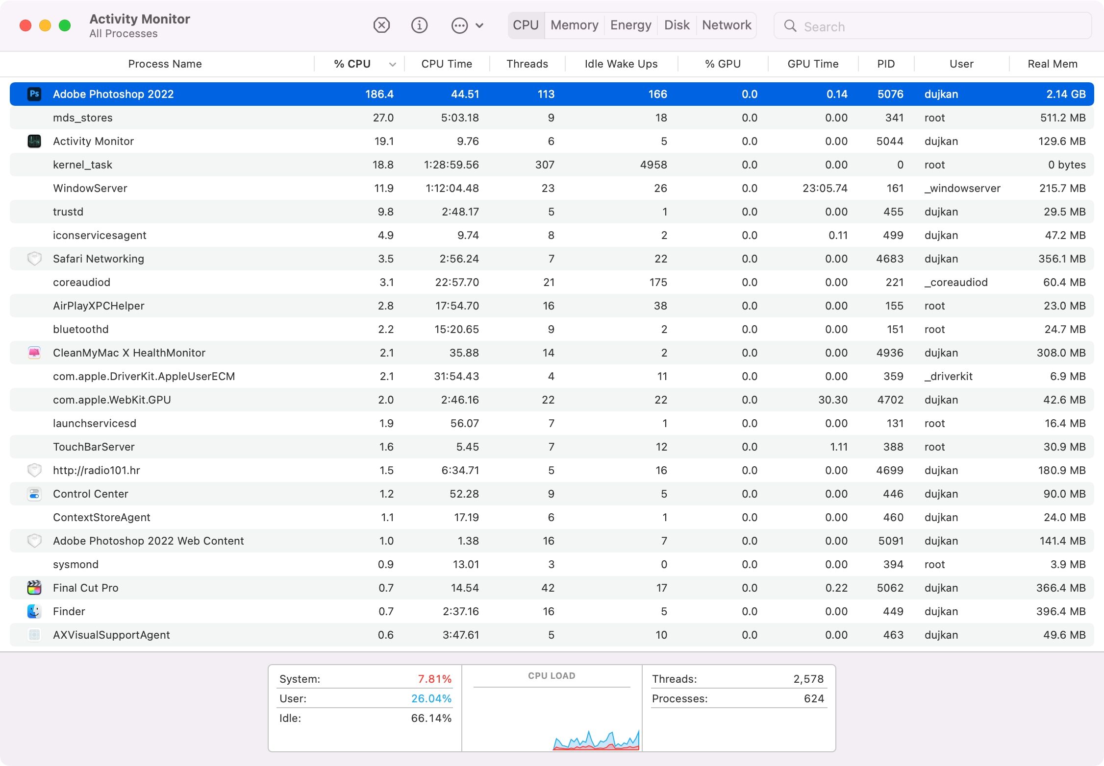1104x766 pixels.
Task: Click the Final Cut Pro clapperboard icon
Action: (x=34, y=588)
